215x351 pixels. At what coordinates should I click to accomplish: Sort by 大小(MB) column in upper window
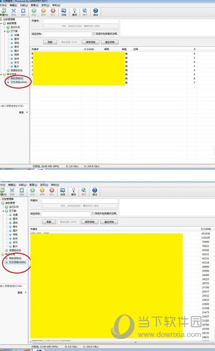(x=89, y=49)
